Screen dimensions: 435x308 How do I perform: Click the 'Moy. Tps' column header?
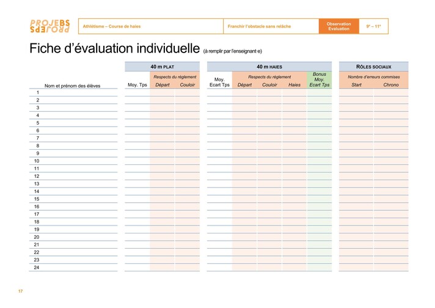click(x=137, y=84)
